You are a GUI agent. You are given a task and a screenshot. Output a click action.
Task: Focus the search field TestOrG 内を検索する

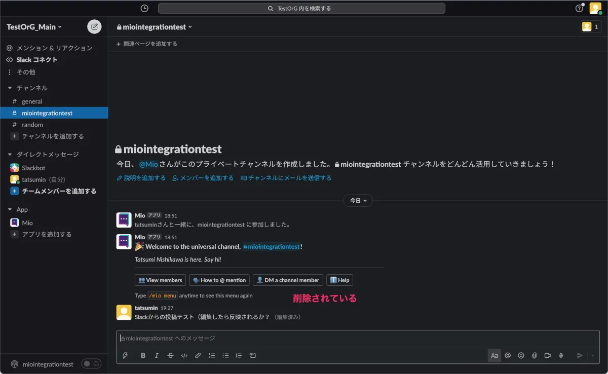301,8
